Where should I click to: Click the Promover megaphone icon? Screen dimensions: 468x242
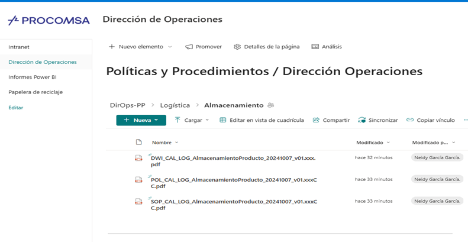click(x=189, y=47)
